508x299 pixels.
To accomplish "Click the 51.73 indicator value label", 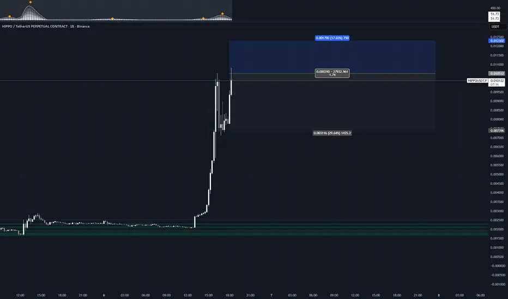I will tap(494, 16).
